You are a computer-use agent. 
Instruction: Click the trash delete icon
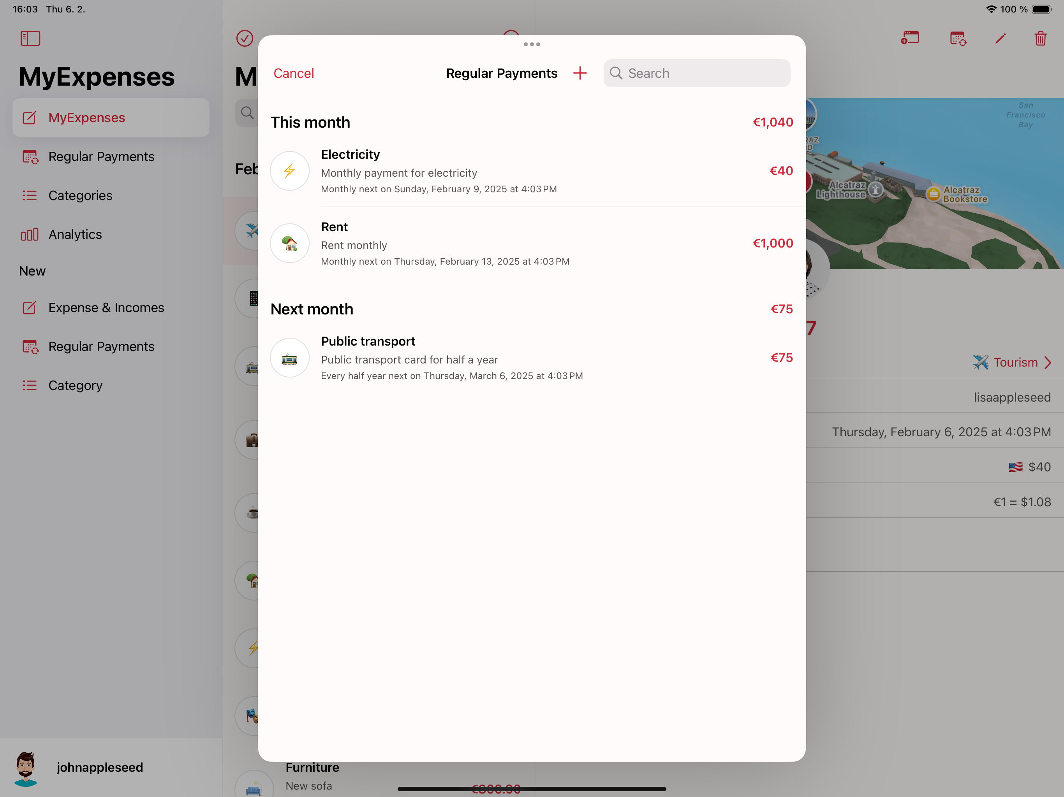(x=1040, y=38)
